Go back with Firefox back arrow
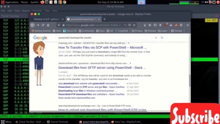 pyautogui.click(x=33, y=25)
